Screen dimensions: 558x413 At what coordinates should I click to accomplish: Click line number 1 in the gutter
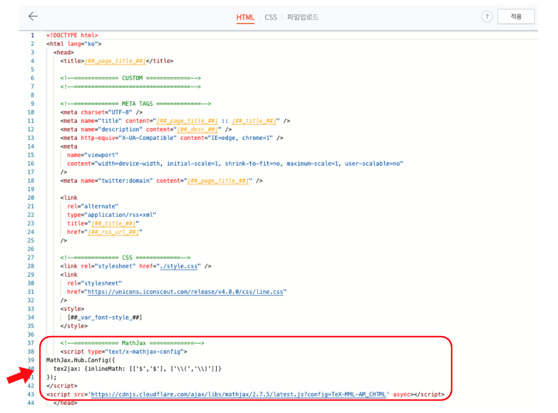point(32,35)
